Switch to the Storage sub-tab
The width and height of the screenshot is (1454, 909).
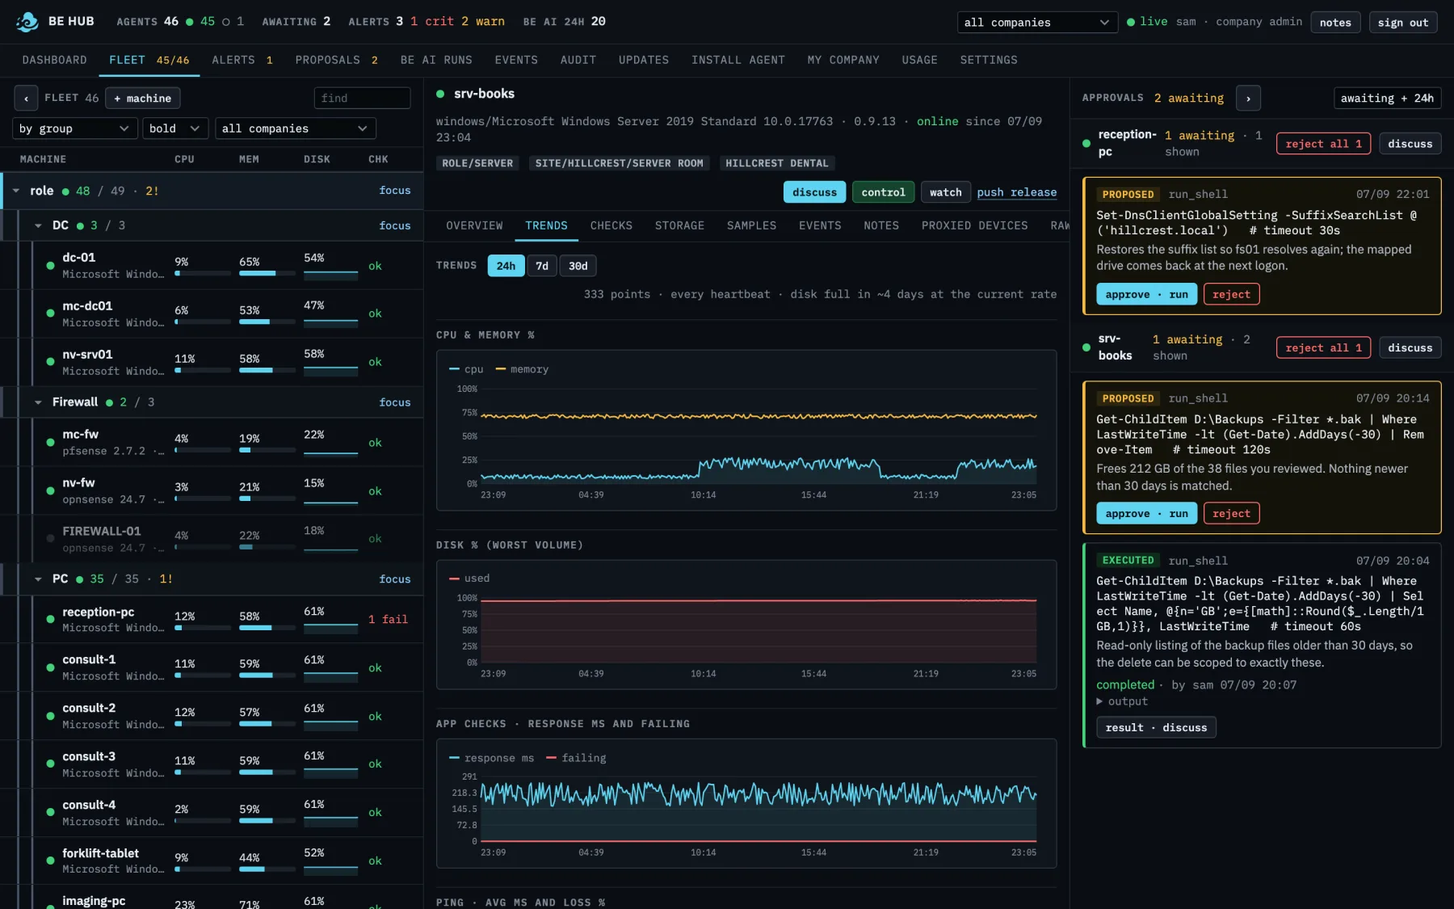click(x=679, y=225)
